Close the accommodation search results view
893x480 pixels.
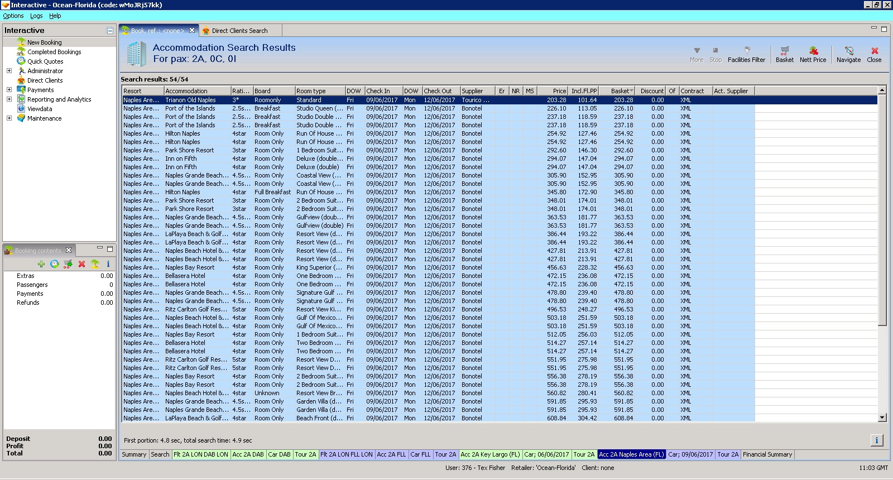pos(874,54)
